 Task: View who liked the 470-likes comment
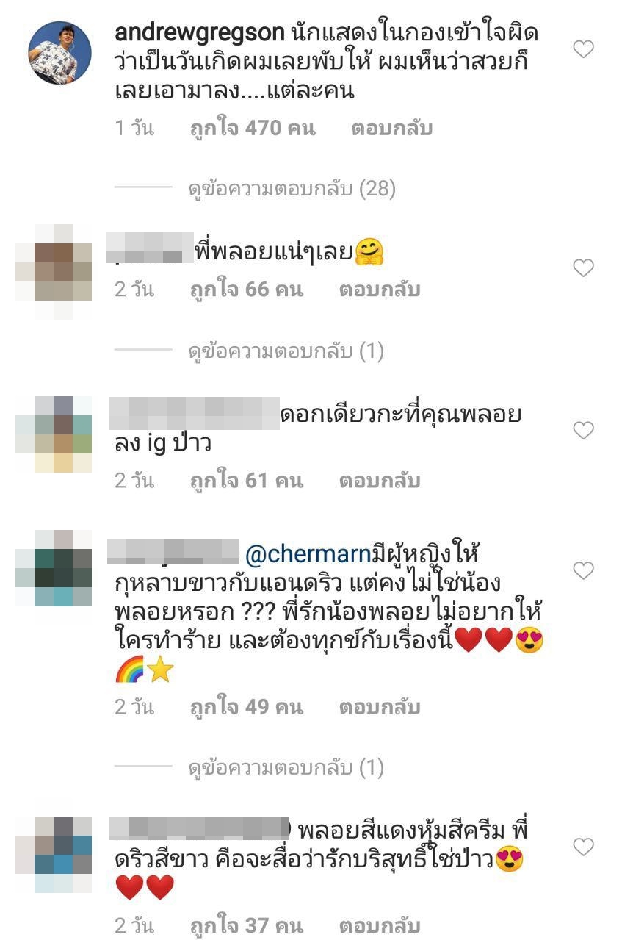(253, 129)
